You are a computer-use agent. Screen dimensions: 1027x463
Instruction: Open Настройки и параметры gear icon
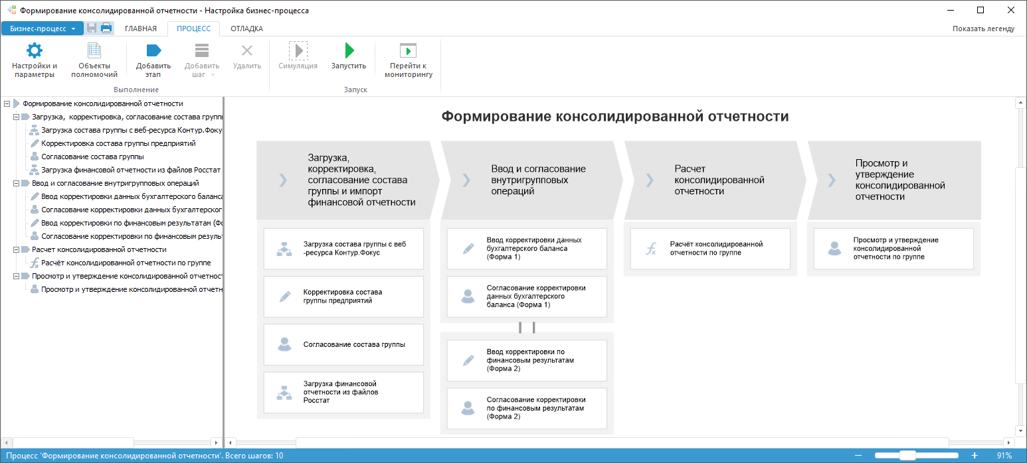pyautogui.click(x=34, y=51)
